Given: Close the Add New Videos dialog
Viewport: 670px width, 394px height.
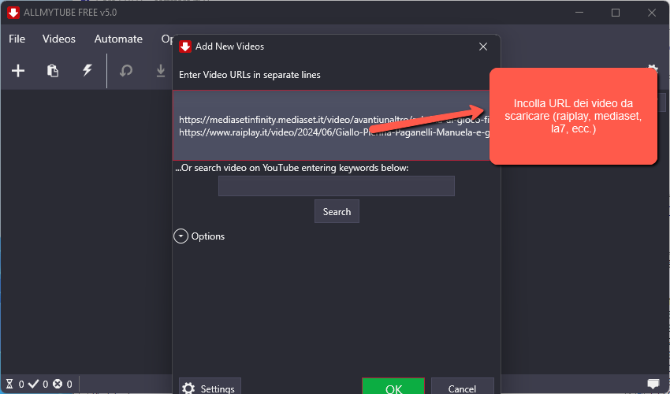Looking at the screenshot, I should [483, 46].
